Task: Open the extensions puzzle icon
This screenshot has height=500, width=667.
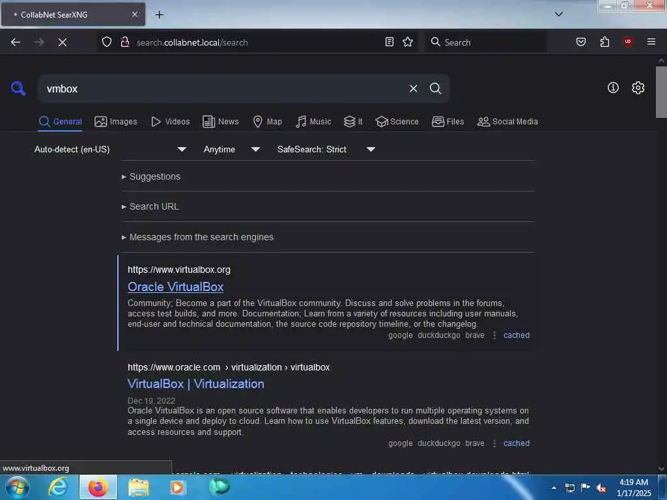Action: click(604, 42)
